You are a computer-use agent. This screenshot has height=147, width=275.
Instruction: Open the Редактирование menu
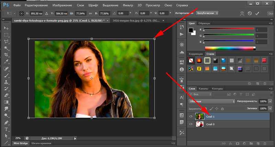pyautogui.click(x=36, y=5)
